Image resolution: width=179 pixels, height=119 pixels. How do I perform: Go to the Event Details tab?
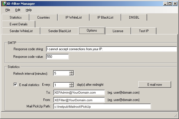coord(19,24)
